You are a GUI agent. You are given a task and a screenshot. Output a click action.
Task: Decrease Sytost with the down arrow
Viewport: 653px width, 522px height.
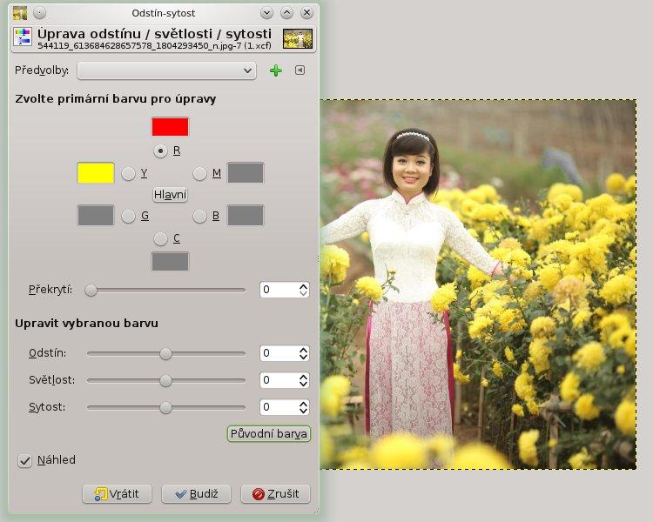(304, 411)
